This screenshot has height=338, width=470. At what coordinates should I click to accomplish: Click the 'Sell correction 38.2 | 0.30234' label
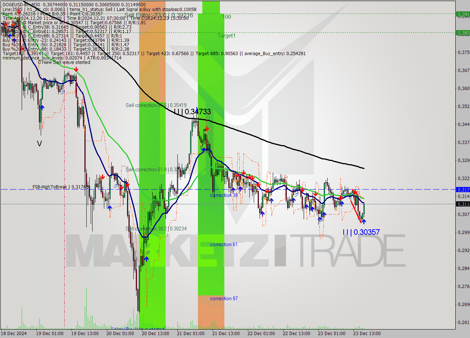point(156,229)
